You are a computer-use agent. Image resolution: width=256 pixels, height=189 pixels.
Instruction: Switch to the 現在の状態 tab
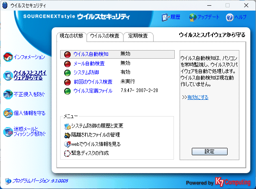[x=72, y=36]
